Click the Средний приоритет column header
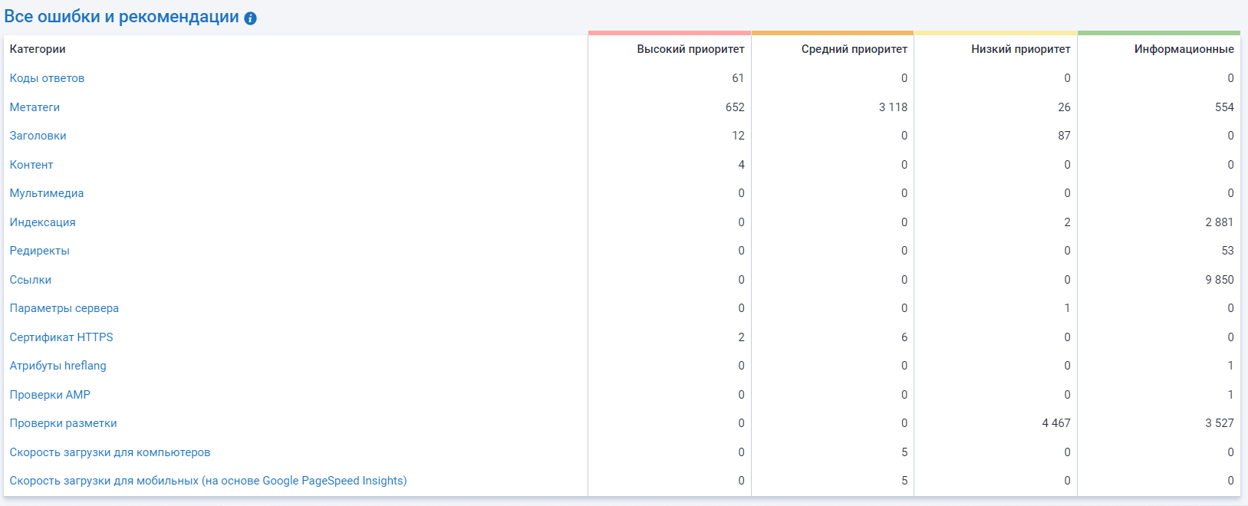Image resolution: width=1248 pixels, height=506 pixels. click(x=854, y=49)
